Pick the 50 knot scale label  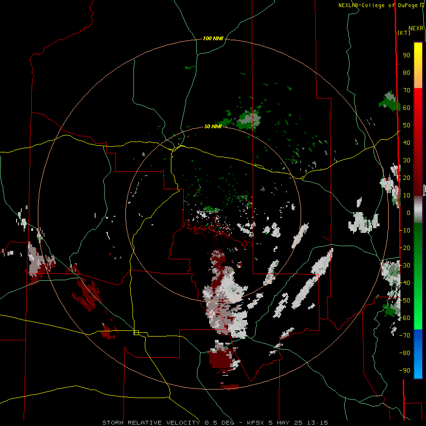(407, 125)
